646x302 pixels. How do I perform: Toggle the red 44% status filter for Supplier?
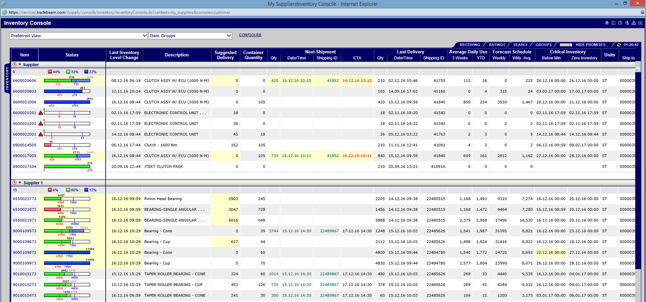[x=50, y=72]
